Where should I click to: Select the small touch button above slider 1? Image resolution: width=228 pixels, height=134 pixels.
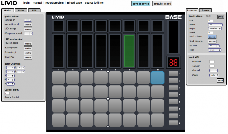point(58,26)
